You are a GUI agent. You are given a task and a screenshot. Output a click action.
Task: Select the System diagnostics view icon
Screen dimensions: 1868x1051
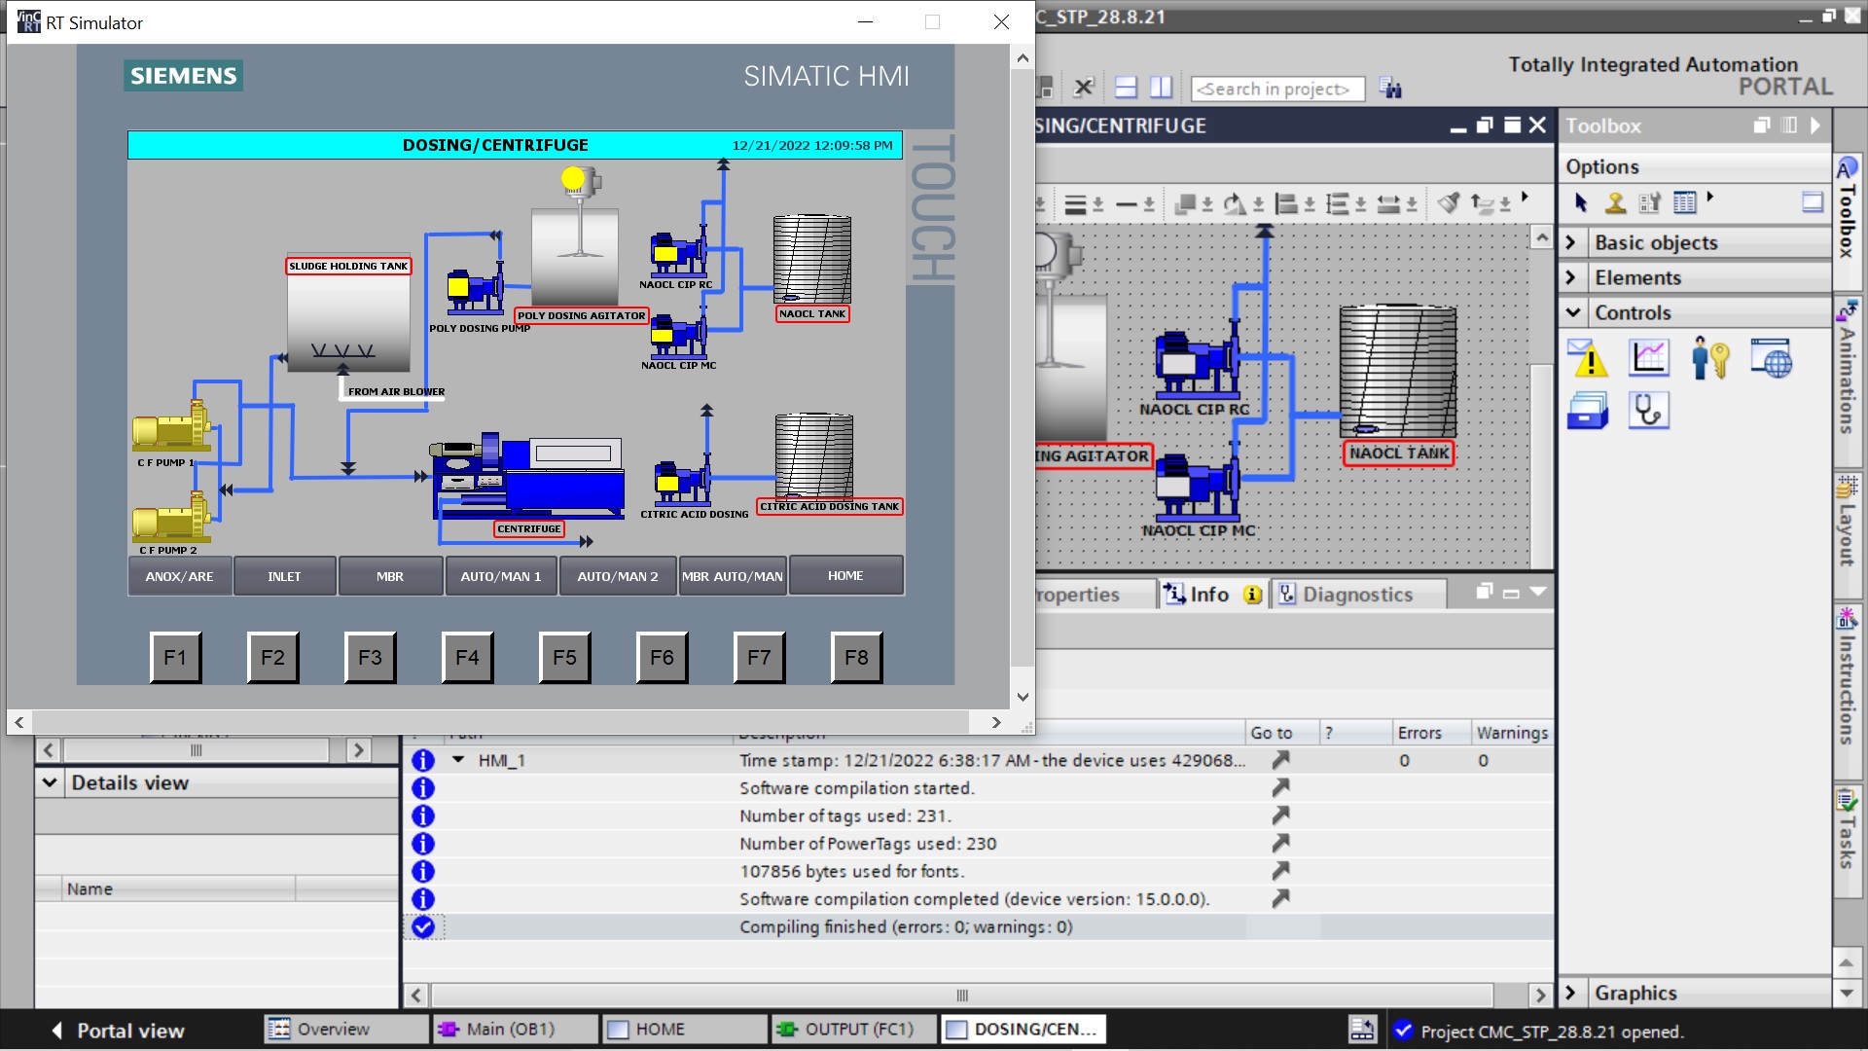(1649, 412)
